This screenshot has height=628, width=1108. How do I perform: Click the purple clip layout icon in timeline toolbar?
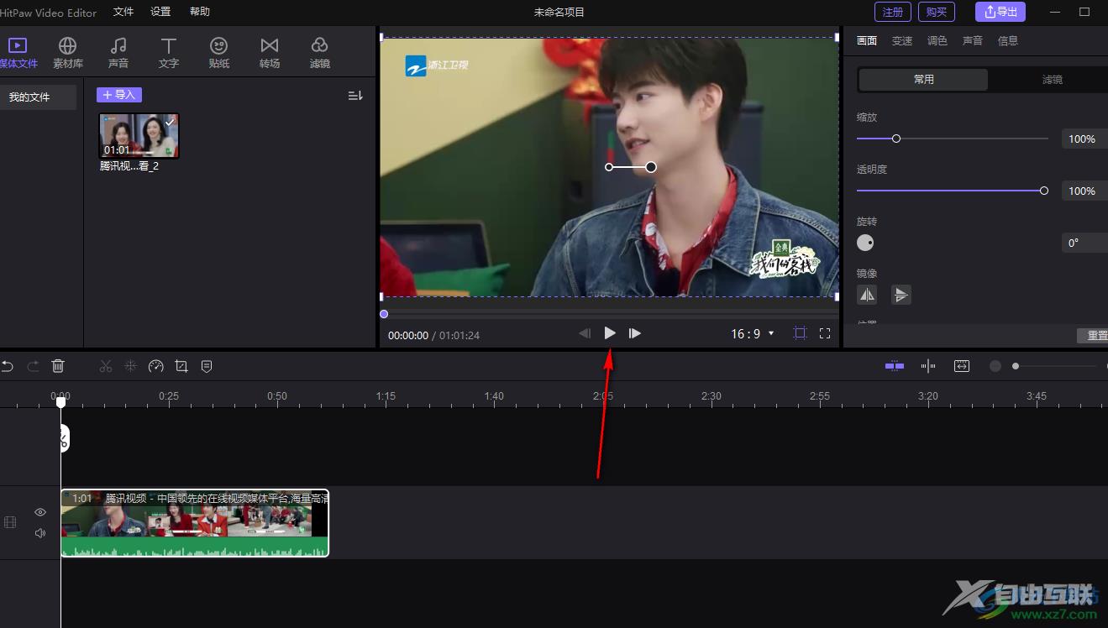895,366
